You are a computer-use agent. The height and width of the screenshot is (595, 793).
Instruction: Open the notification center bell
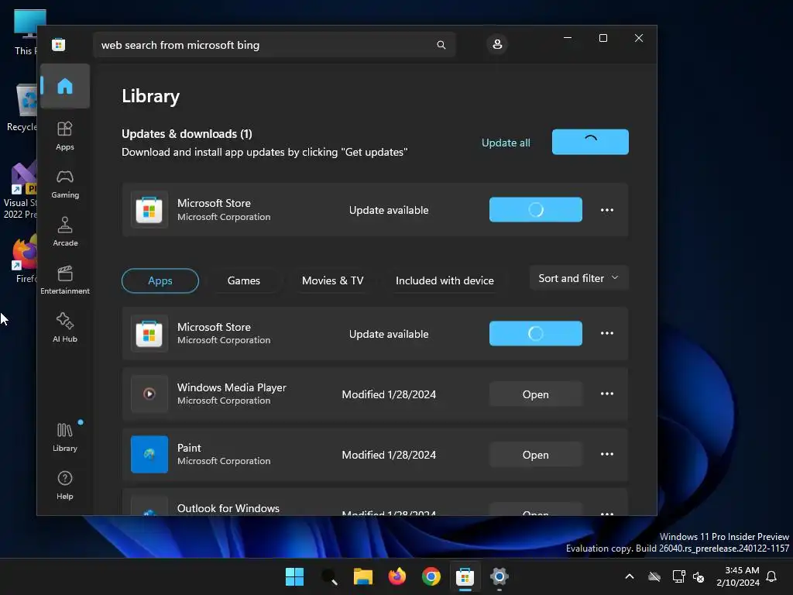pyautogui.click(x=771, y=576)
